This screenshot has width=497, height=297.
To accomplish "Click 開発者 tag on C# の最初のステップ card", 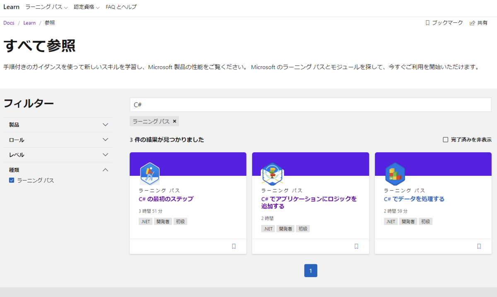I will pyautogui.click(x=163, y=222).
